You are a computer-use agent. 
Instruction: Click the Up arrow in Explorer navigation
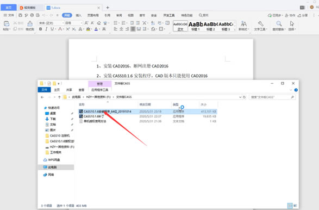click(59, 97)
